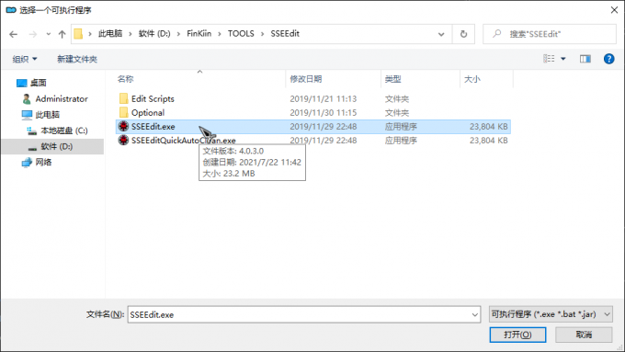Click the address bar folder icon
This screenshot has width=625, height=352.
78,34
